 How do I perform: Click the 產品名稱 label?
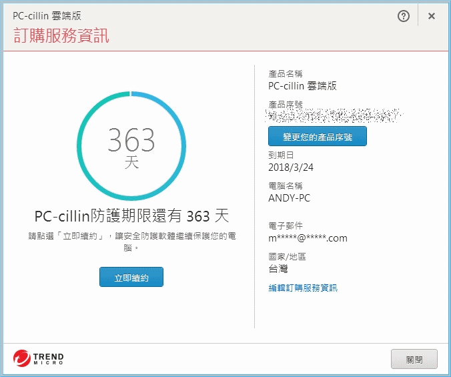[x=286, y=74]
